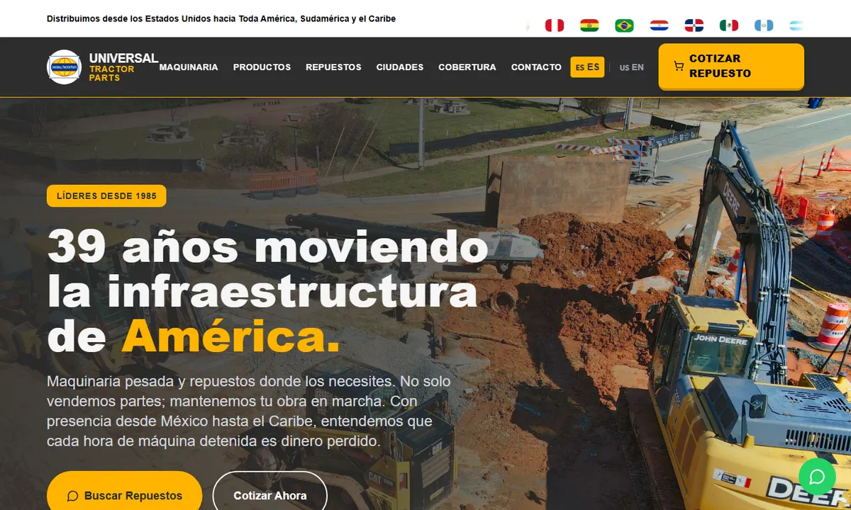Go to the Repuestos page
This screenshot has height=510, width=851.
pos(333,67)
